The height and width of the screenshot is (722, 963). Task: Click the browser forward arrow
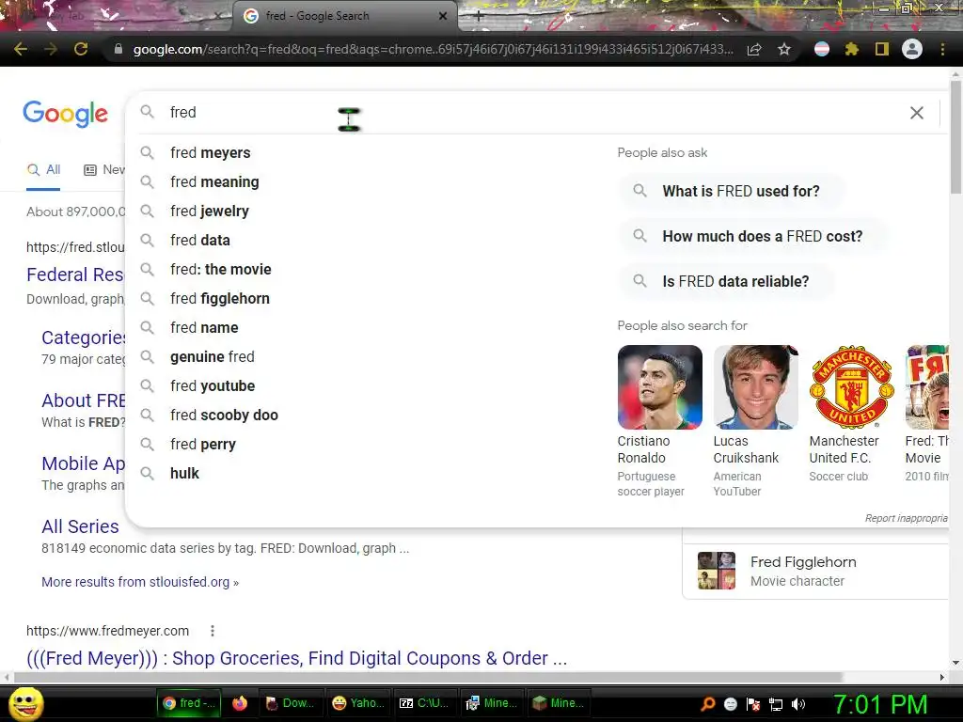(51, 49)
